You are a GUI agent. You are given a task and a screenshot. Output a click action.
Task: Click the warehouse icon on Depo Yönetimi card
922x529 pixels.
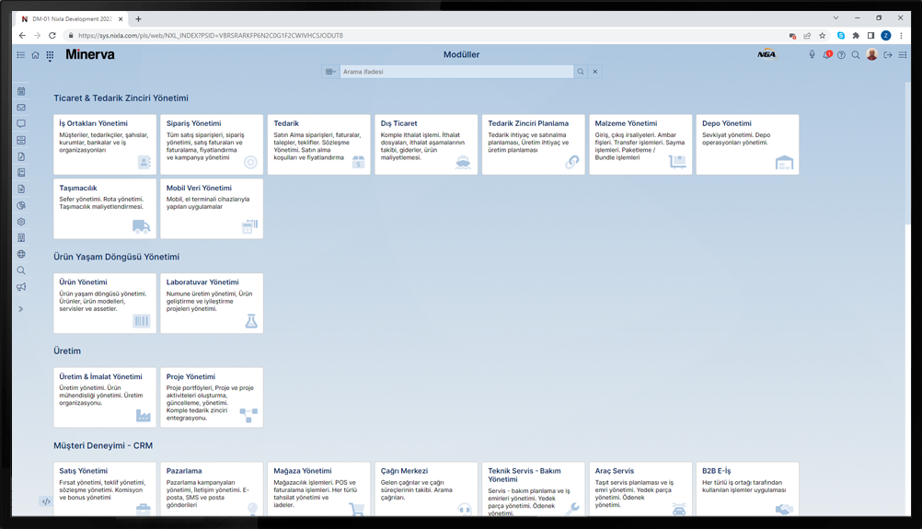(x=784, y=162)
